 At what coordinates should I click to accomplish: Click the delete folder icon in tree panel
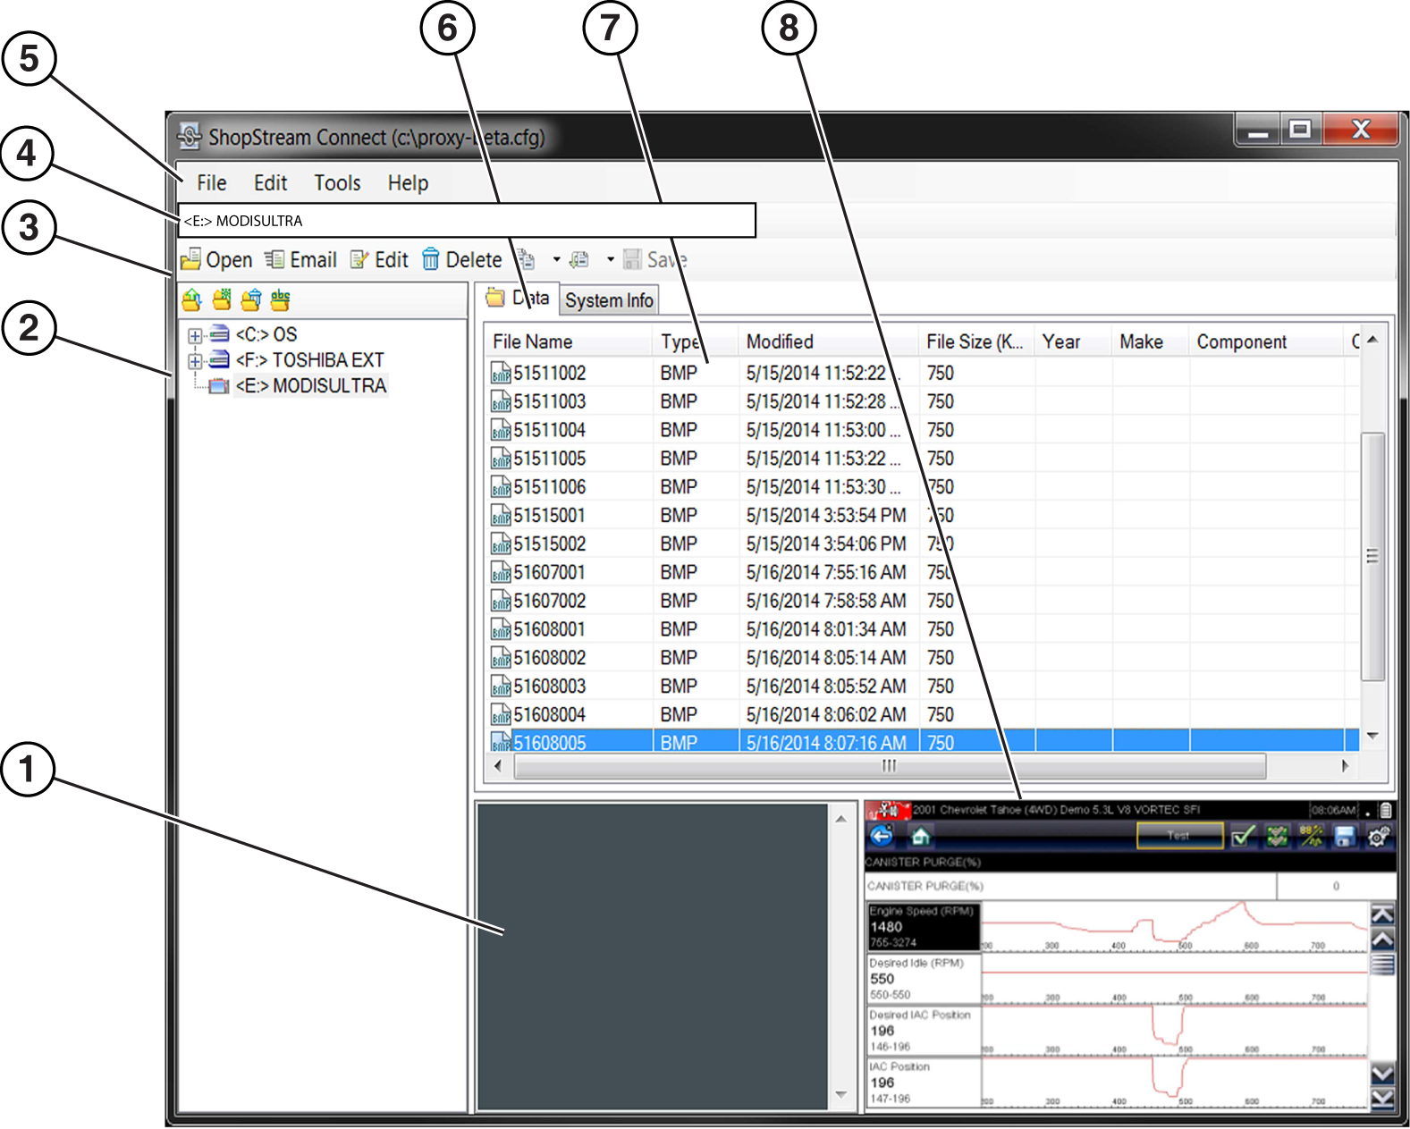pyautogui.click(x=251, y=300)
